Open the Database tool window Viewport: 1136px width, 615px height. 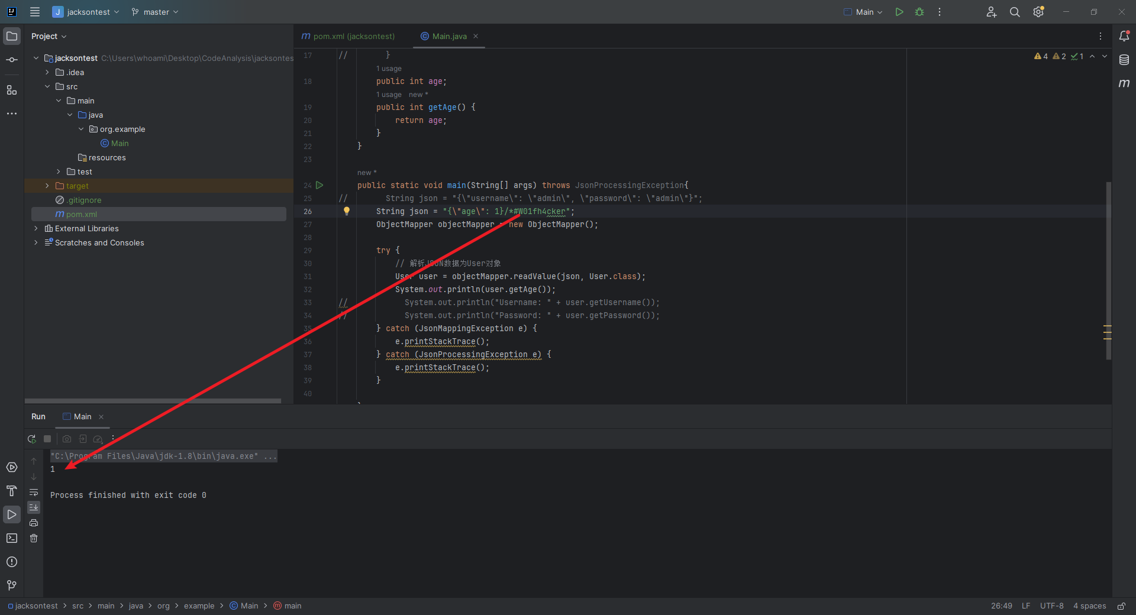[x=1124, y=60]
